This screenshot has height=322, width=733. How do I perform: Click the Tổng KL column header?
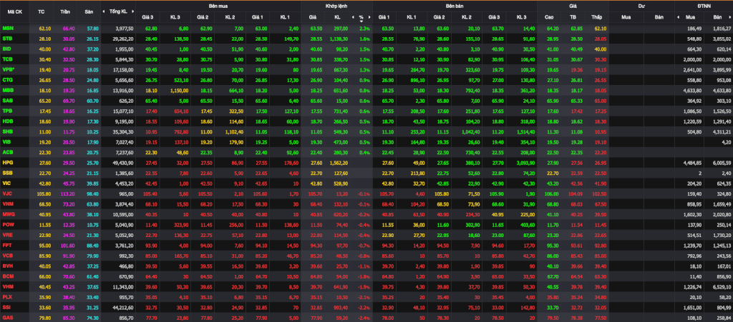click(x=118, y=11)
